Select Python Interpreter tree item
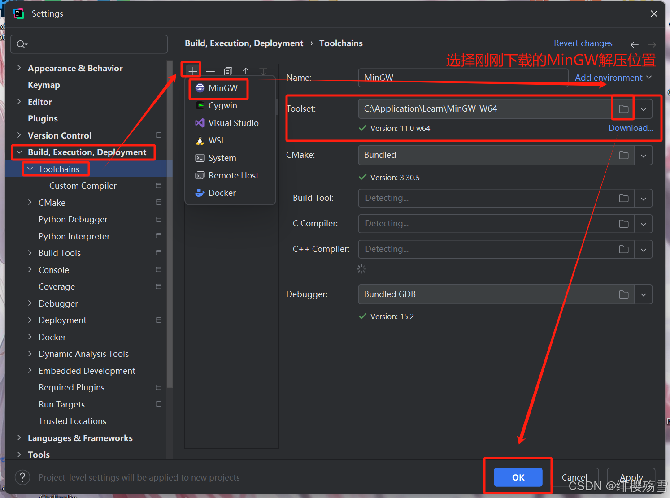 tap(74, 236)
